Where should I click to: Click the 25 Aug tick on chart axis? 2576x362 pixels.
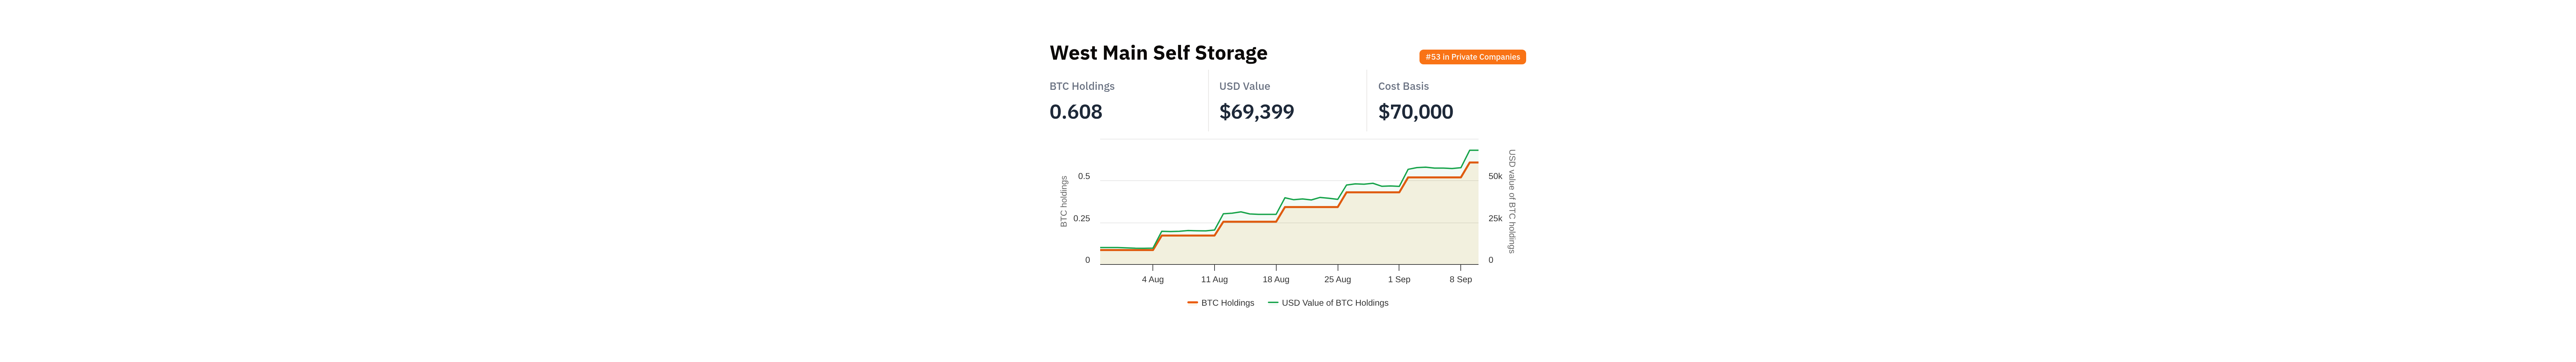1337,280
